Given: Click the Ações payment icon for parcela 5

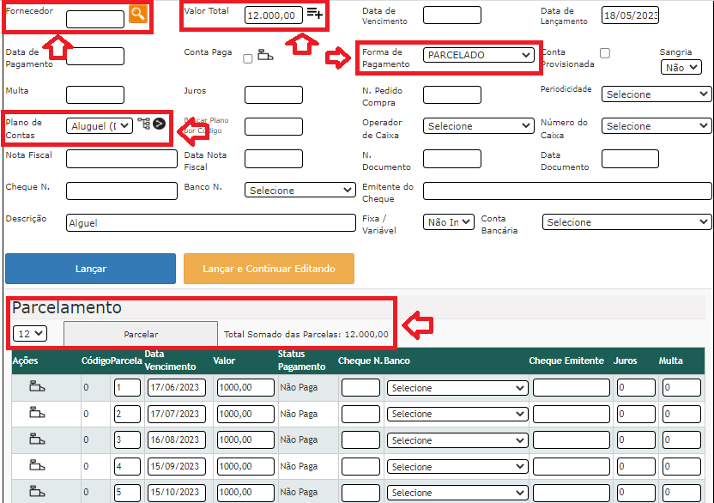Looking at the screenshot, I should (x=37, y=492).
